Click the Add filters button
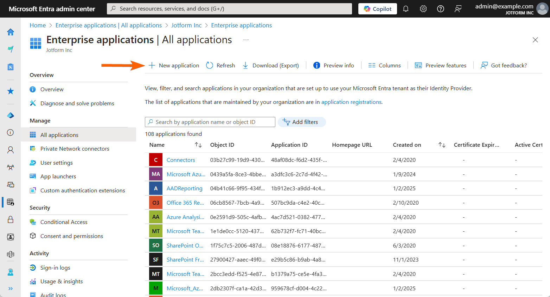The width and height of the screenshot is (550, 297). point(301,122)
